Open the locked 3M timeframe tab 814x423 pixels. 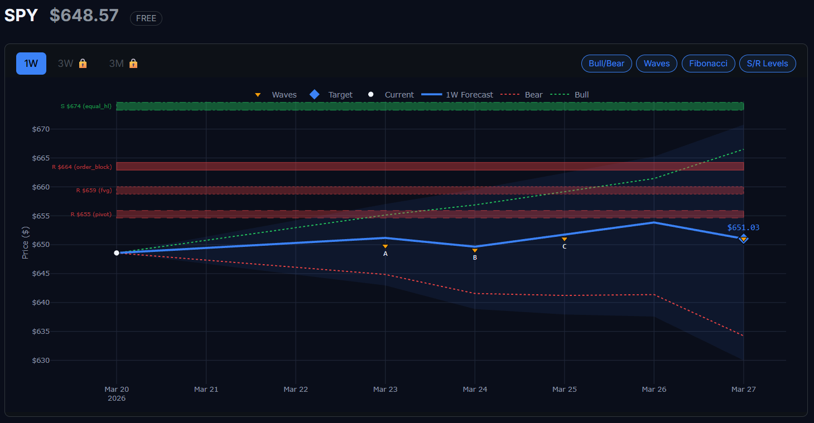(x=123, y=64)
